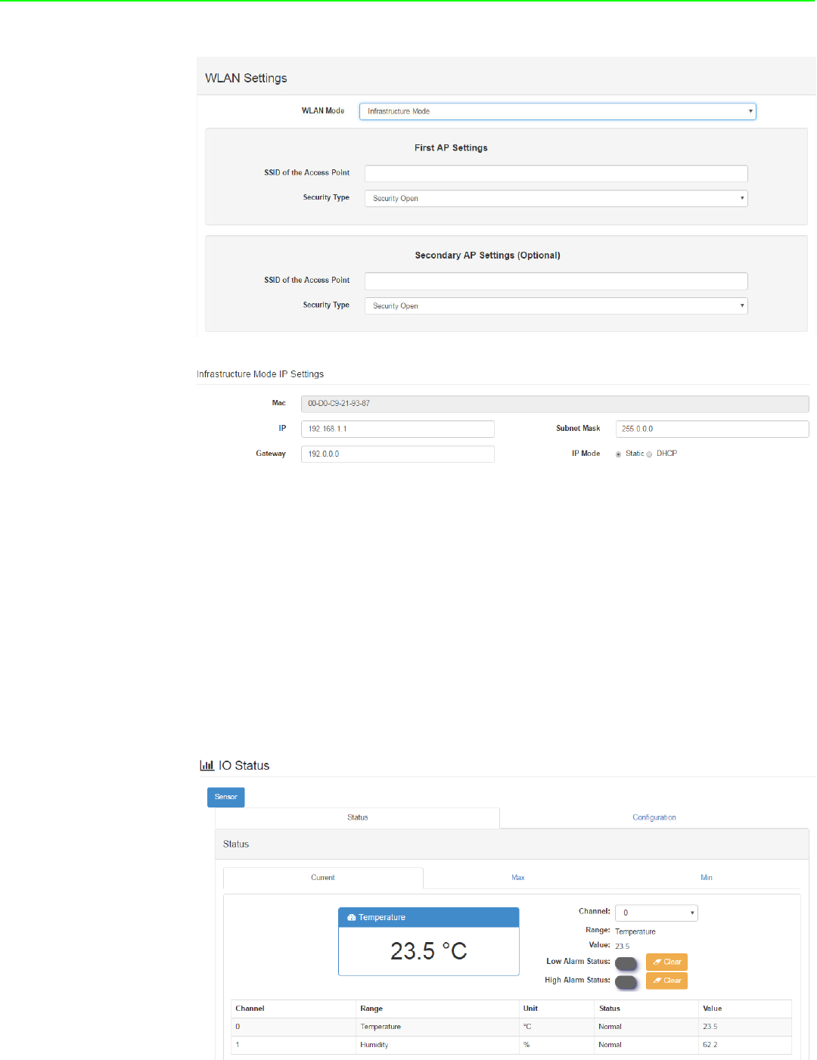Select the Max tab
The image size is (817, 1060).
[518, 878]
